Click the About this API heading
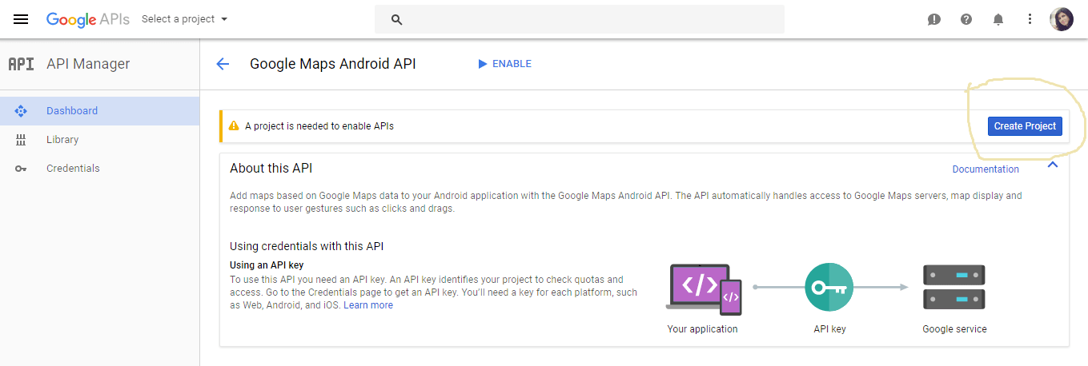 (x=271, y=169)
